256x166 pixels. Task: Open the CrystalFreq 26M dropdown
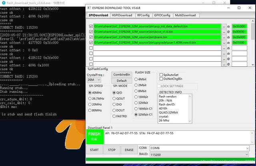coord(94,80)
